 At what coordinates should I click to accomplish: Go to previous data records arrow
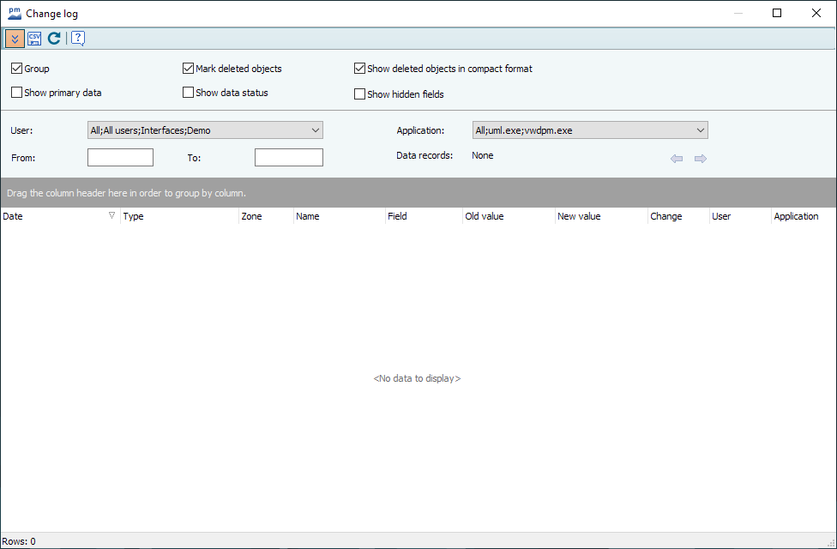(677, 159)
